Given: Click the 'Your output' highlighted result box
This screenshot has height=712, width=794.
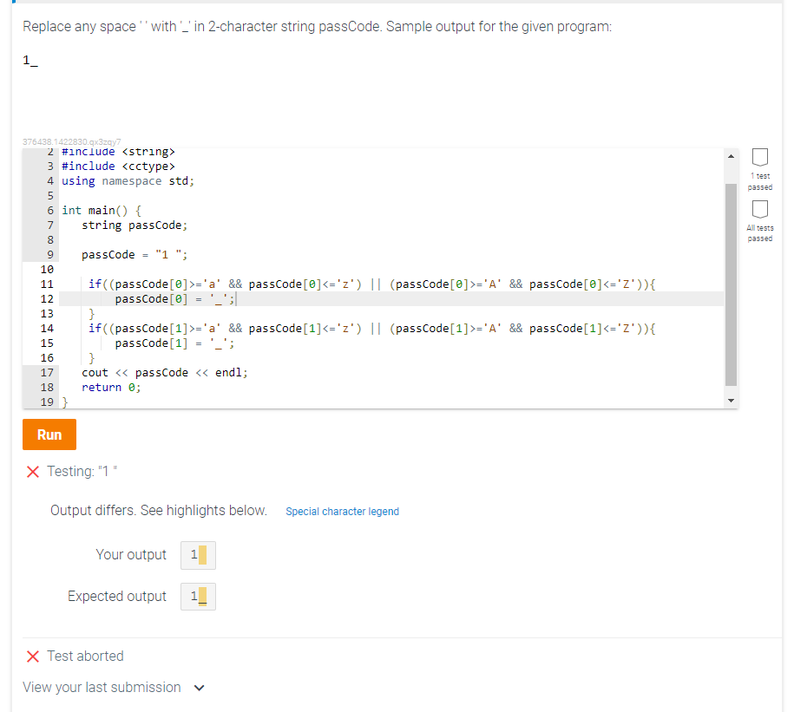Looking at the screenshot, I should (x=197, y=555).
